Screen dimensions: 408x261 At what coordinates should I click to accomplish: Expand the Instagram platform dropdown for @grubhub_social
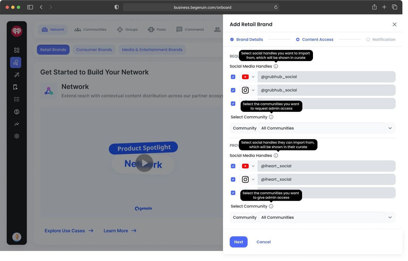(253, 90)
